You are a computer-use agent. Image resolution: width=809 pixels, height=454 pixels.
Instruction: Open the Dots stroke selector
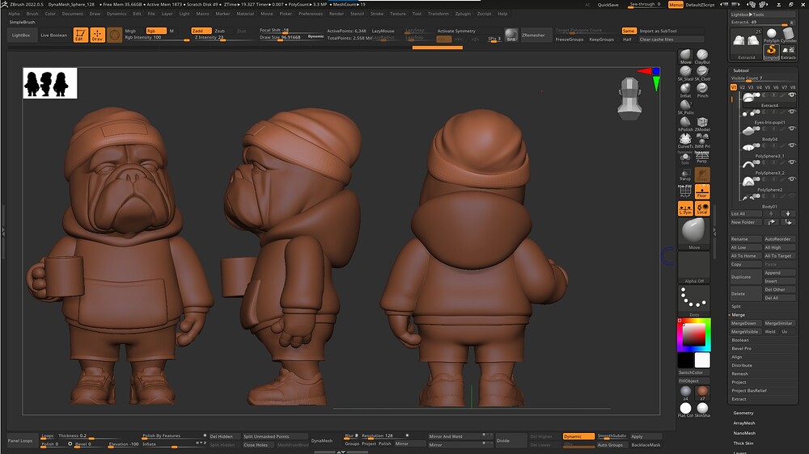pyautogui.click(x=693, y=301)
